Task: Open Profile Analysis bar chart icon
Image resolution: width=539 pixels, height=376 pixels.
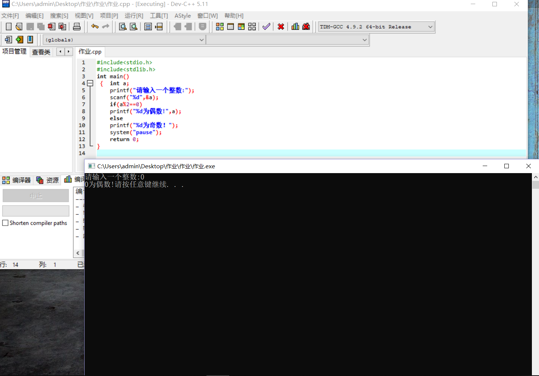Action: (295, 27)
